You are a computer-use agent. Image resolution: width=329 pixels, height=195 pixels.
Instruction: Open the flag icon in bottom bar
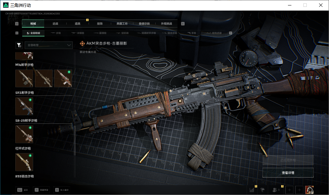point(263,190)
